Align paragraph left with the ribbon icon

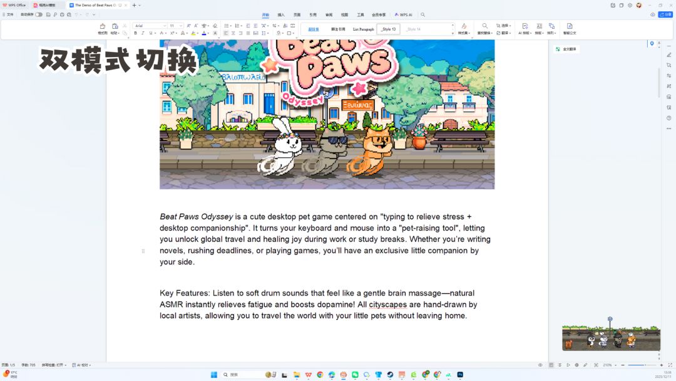coord(226,33)
